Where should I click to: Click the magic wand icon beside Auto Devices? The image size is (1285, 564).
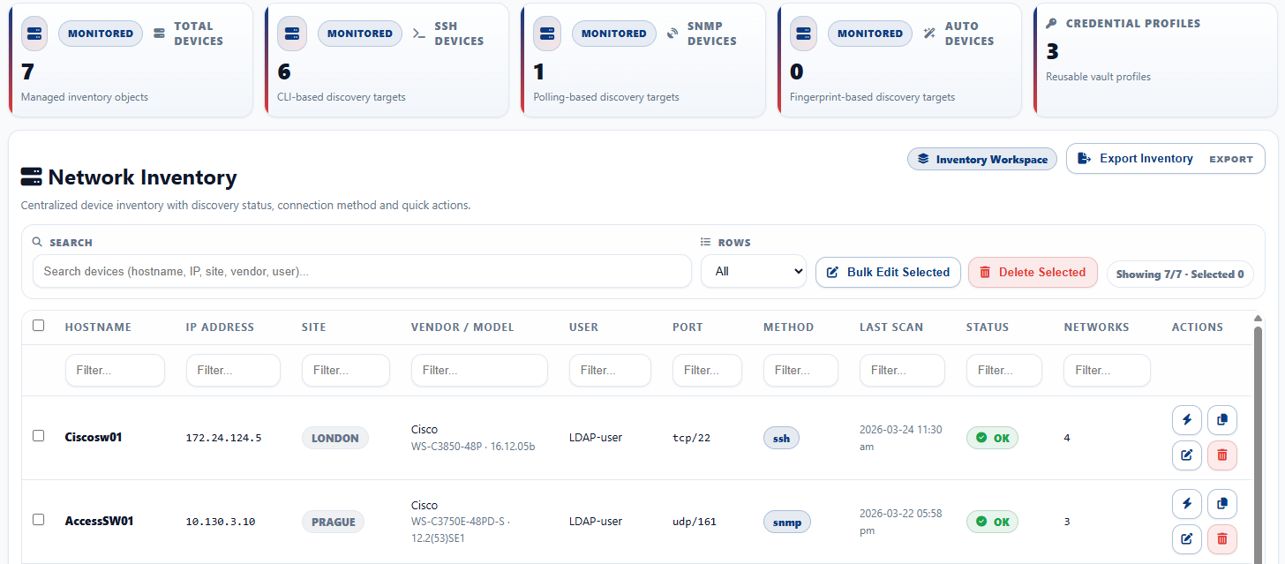(929, 34)
